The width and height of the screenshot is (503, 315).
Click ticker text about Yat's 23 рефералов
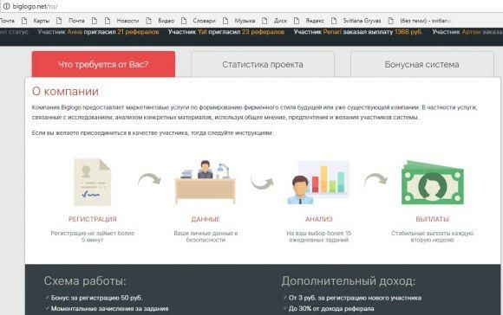pos(226,32)
